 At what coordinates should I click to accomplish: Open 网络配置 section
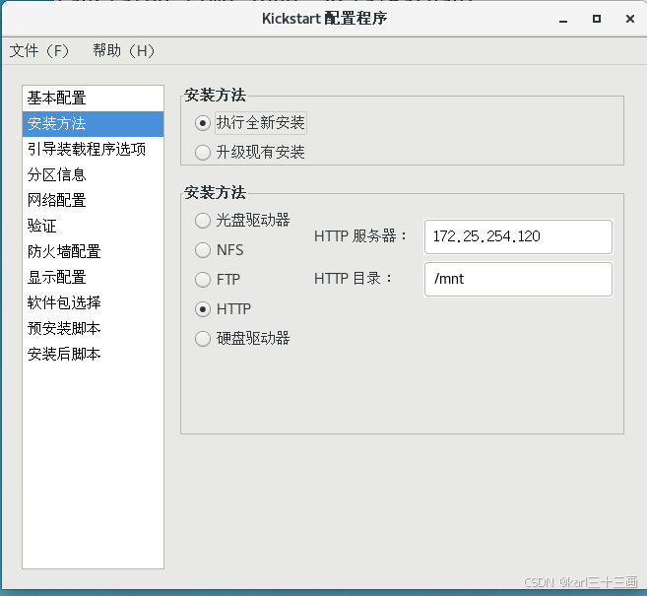coord(93,201)
